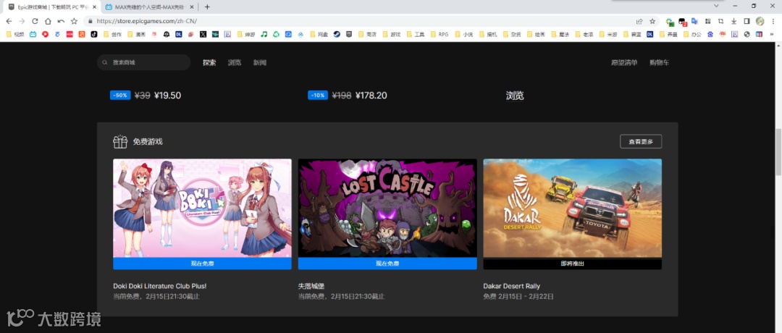Click the browser forward arrow

coord(22,21)
